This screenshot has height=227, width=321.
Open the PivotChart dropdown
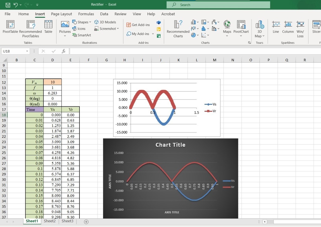click(x=241, y=36)
